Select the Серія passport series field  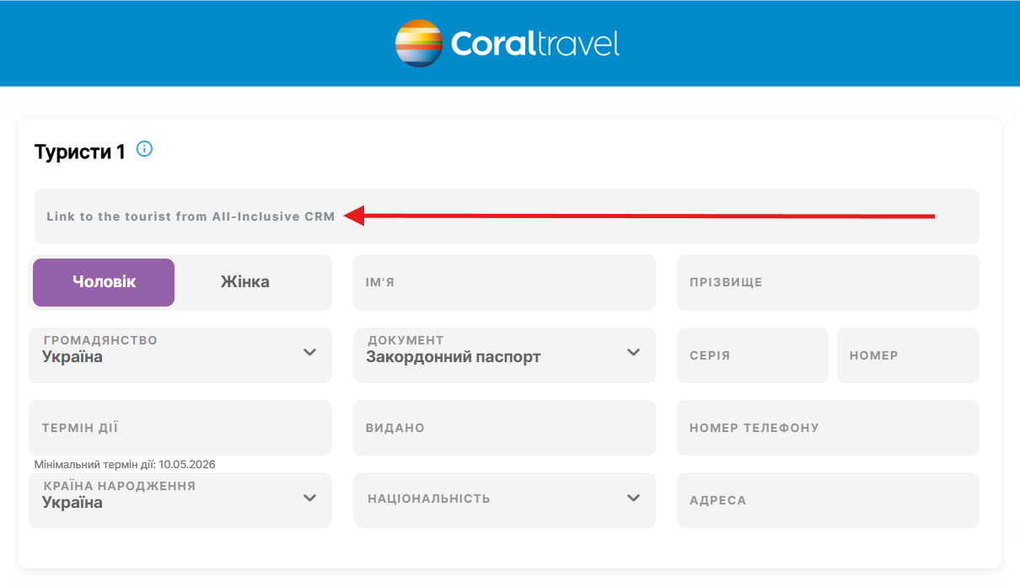(752, 355)
